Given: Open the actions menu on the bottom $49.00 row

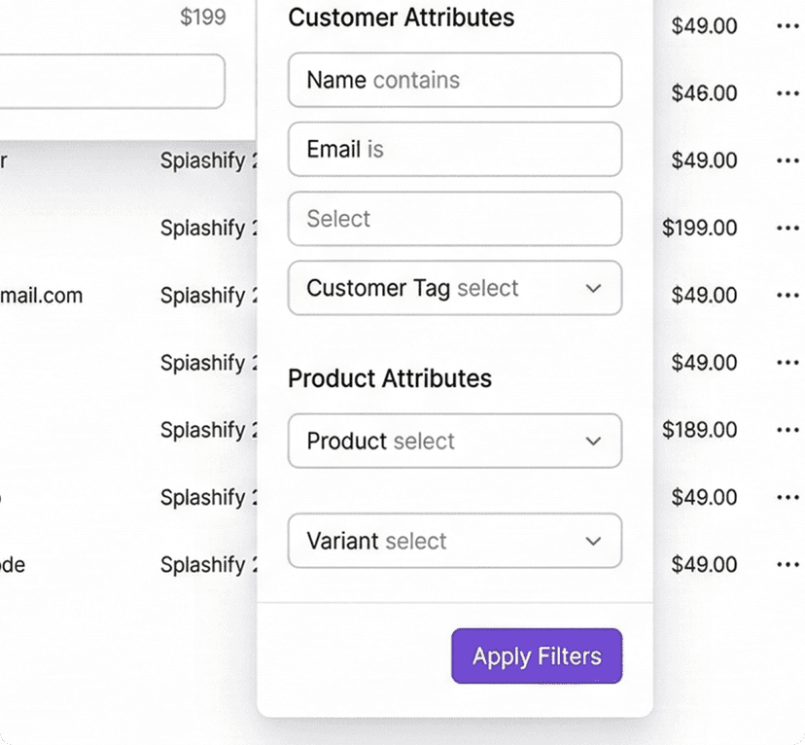Looking at the screenshot, I should (x=788, y=564).
